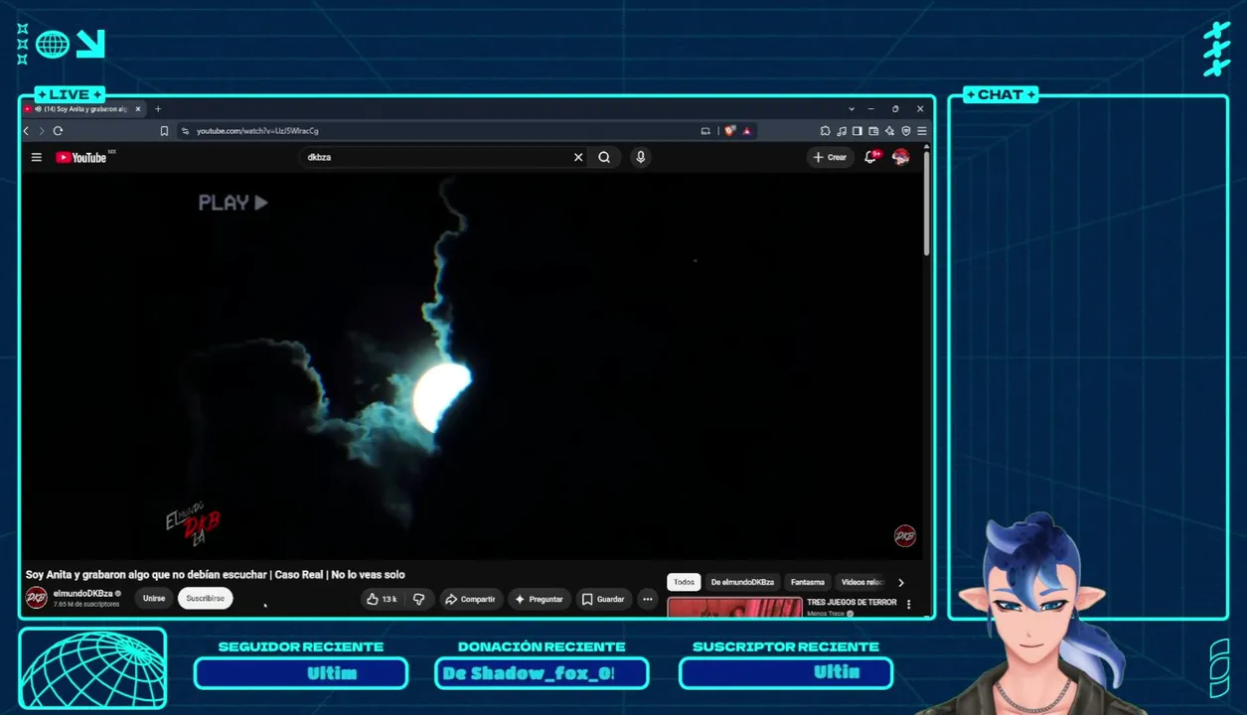Start voice search with the microphone
Image resolution: width=1247 pixels, height=715 pixels.
(641, 157)
